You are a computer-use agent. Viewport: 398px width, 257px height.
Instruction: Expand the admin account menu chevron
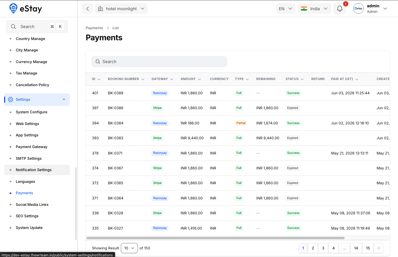[x=385, y=8]
